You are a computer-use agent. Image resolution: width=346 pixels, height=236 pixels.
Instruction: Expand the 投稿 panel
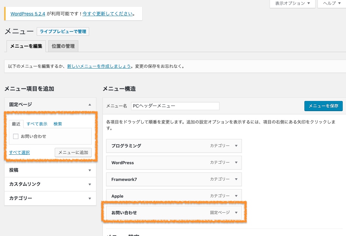[x=89, y=170]
